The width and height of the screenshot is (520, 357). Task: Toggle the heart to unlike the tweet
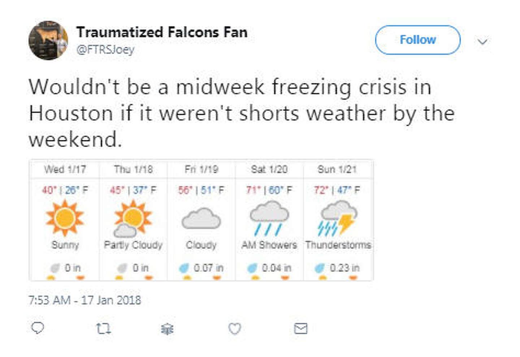coord(234,329)
